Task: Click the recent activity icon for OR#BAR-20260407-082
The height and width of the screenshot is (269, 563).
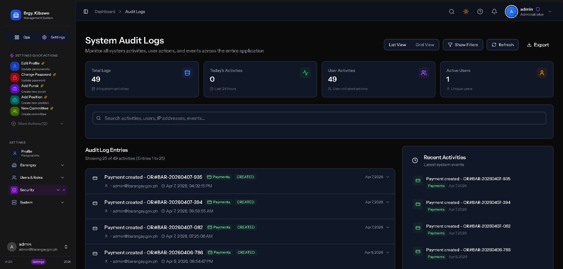Action: coord(418,228)
